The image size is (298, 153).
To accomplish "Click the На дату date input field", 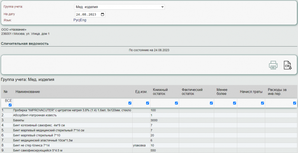I will [x=88, y=15].
